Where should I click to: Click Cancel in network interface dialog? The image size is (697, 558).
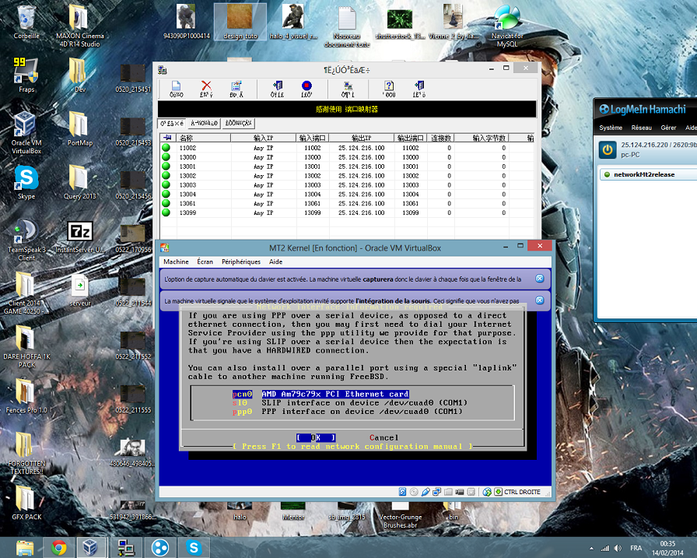click(384, 438)
